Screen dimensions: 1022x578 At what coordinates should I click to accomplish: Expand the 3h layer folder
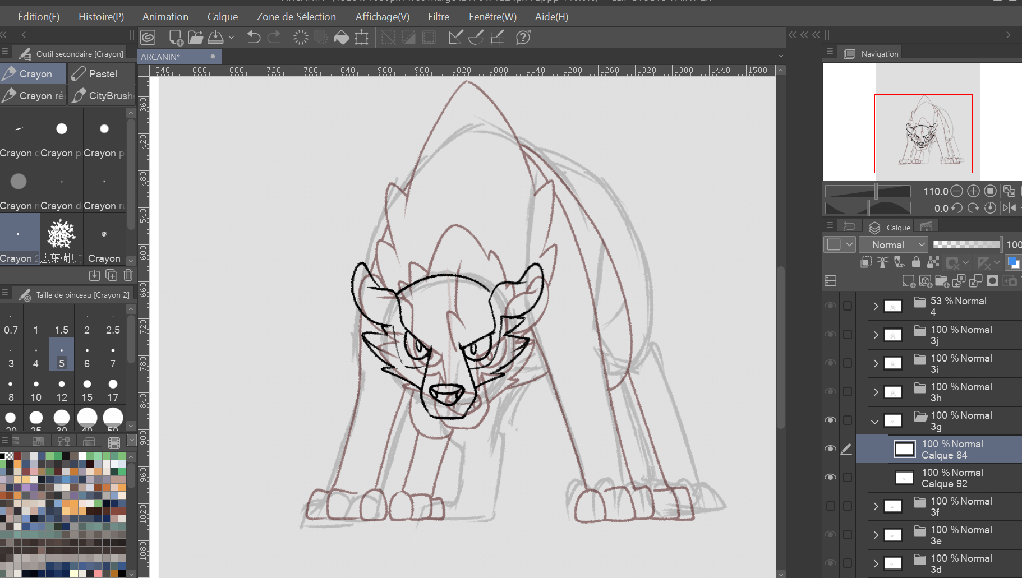pos(876,392)
